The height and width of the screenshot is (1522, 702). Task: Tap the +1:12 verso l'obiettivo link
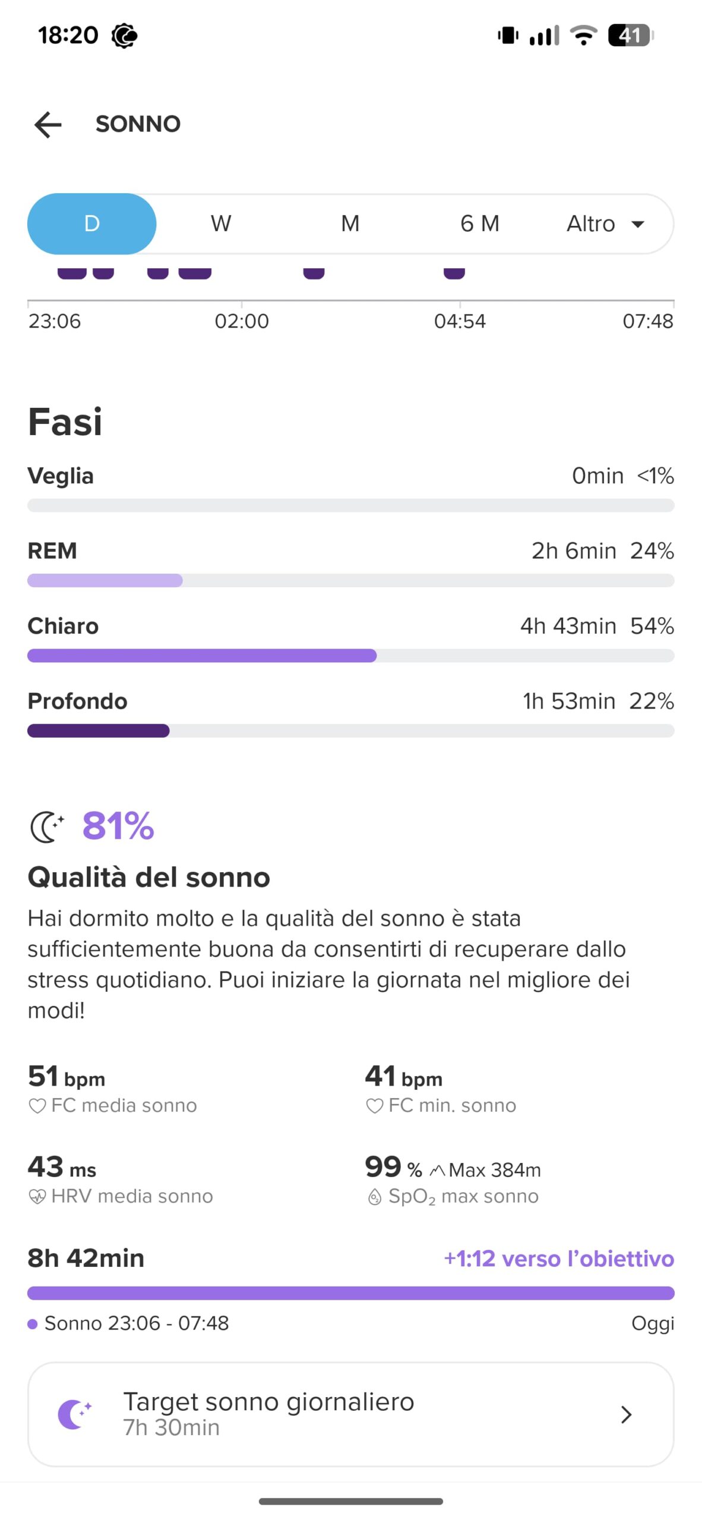559,1259
